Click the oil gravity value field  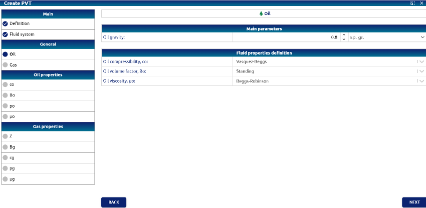coord(286,37)
